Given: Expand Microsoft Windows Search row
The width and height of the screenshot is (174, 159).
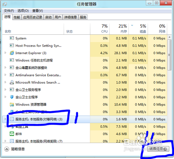Looking at the screenshot, I should click(x=5, y=82).
